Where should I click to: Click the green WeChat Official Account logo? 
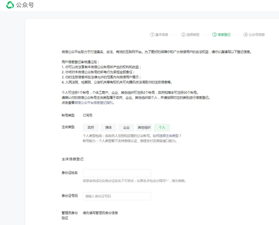point(10,5)
